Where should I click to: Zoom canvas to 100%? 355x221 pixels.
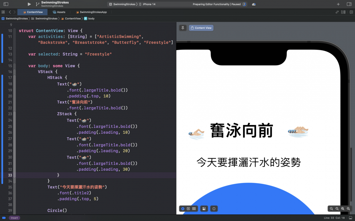pos(337,209)
